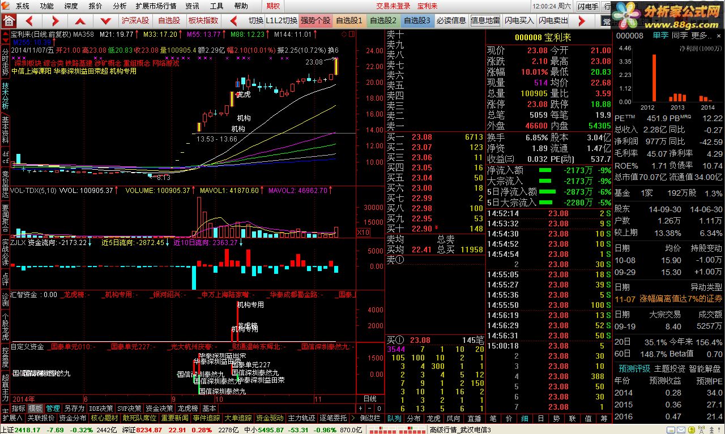Click the 闪电卖出 button

(x=553, y=21)
